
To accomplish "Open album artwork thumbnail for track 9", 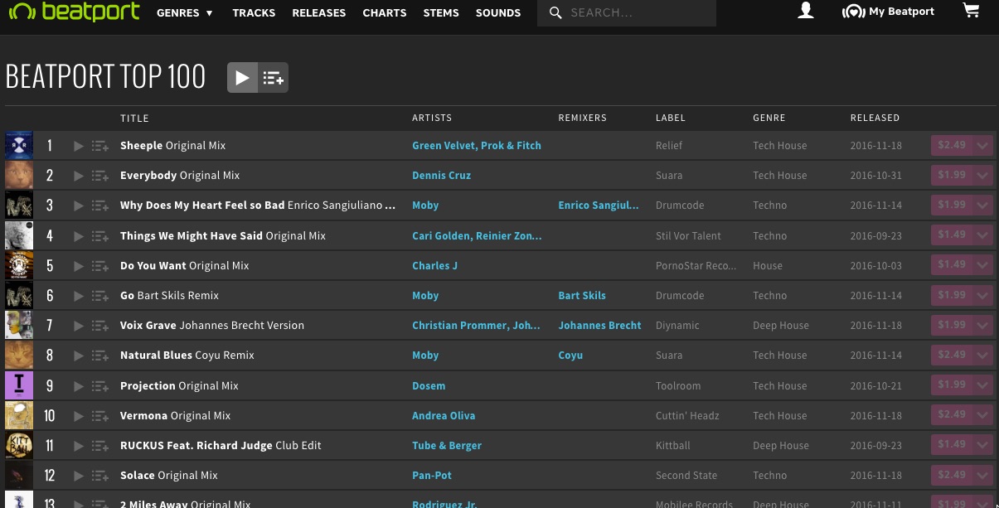I will click(x=19, y=385).
